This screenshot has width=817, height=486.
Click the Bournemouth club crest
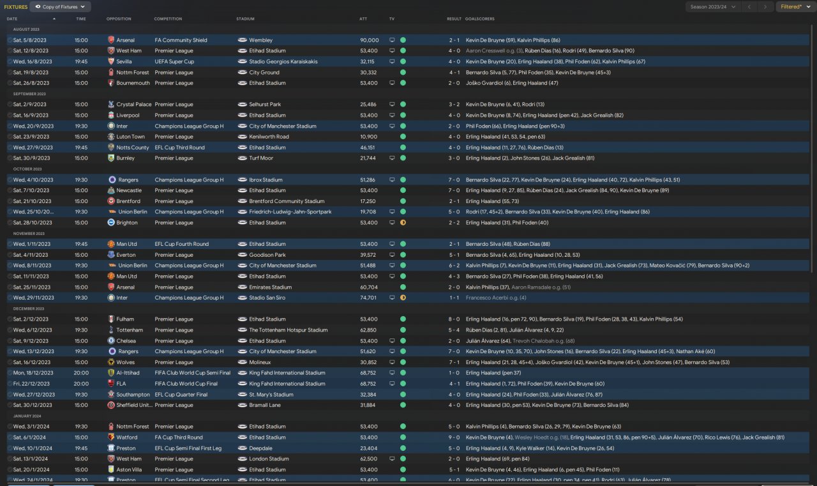tap(112, 83)
